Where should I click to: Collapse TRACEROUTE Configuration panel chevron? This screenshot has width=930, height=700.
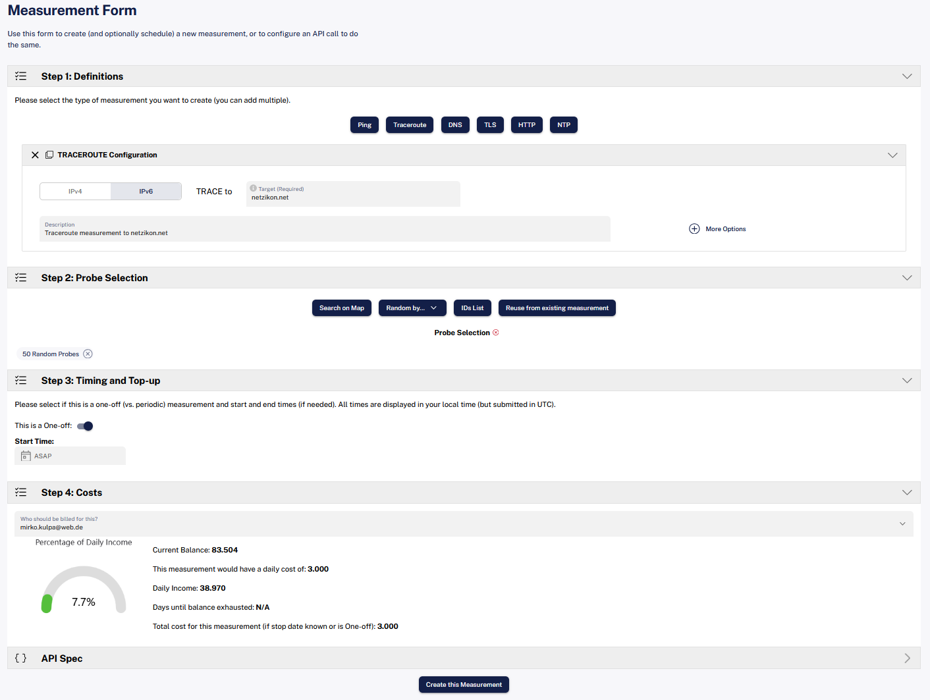892,155
